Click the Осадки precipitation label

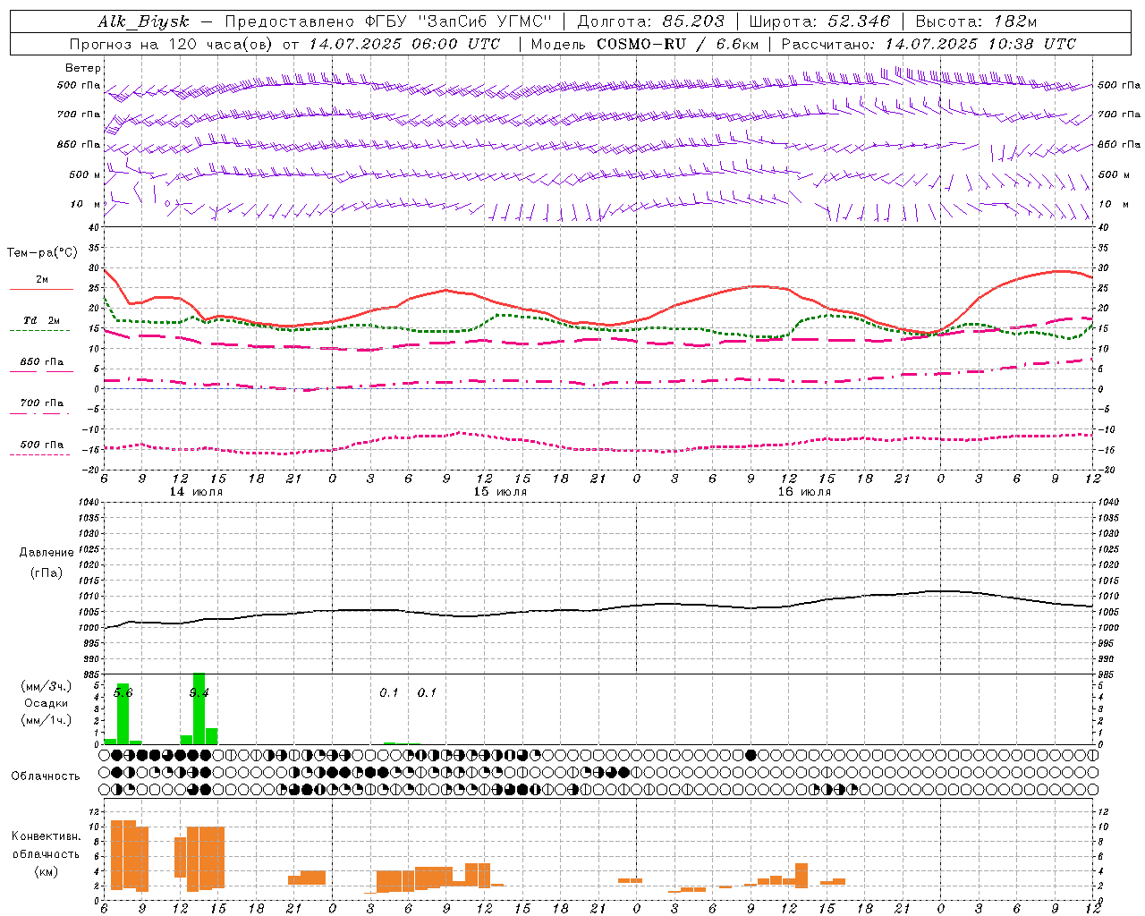point(46,703)
